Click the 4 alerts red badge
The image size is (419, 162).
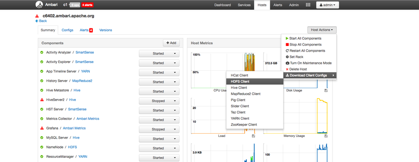coord(87,5)
